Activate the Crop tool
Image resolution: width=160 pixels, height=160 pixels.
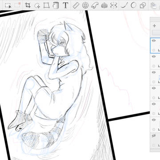coord(28,5)
